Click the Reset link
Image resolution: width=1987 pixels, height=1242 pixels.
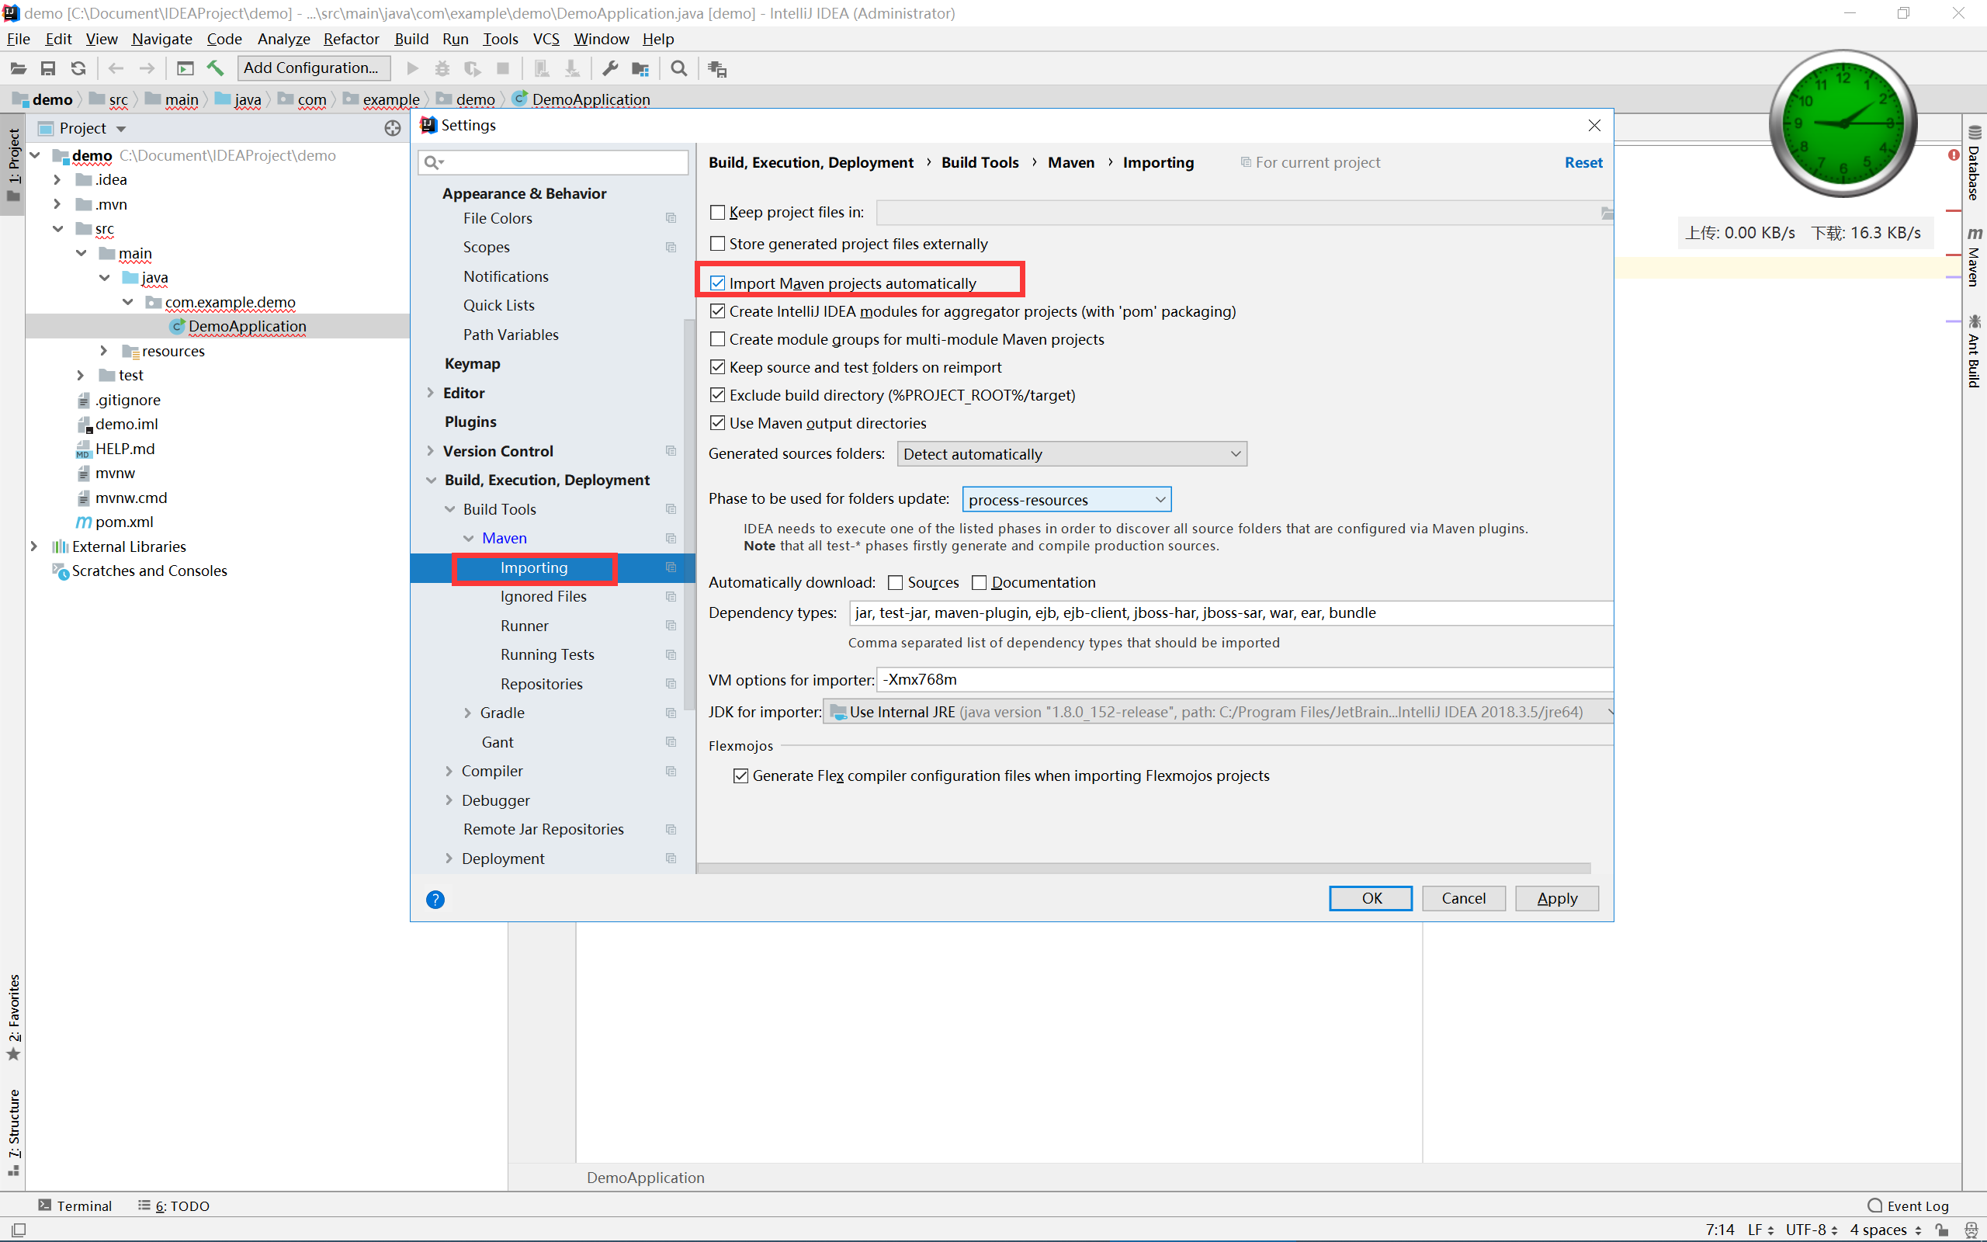1582,163
